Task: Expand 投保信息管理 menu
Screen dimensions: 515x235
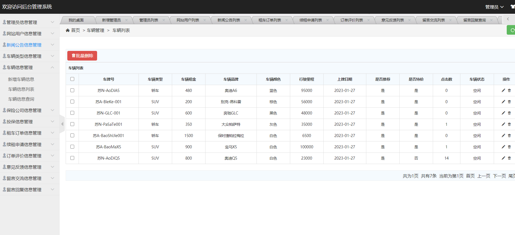Action: 30,122
